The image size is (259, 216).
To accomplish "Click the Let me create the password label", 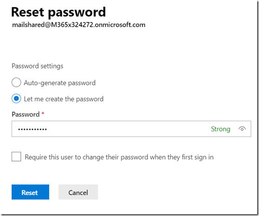I will (x=64, y=99).
